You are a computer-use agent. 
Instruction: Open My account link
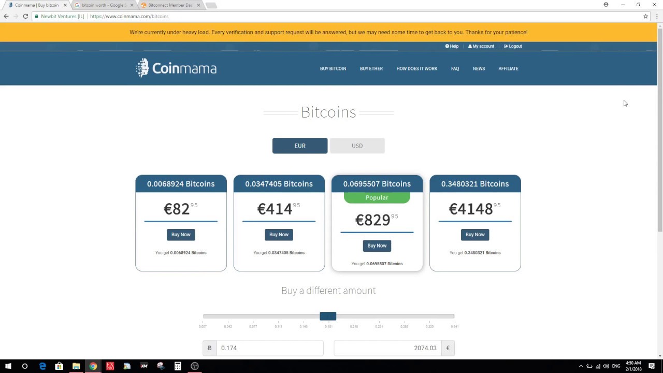pyautogui.click(x=481, y=46)
